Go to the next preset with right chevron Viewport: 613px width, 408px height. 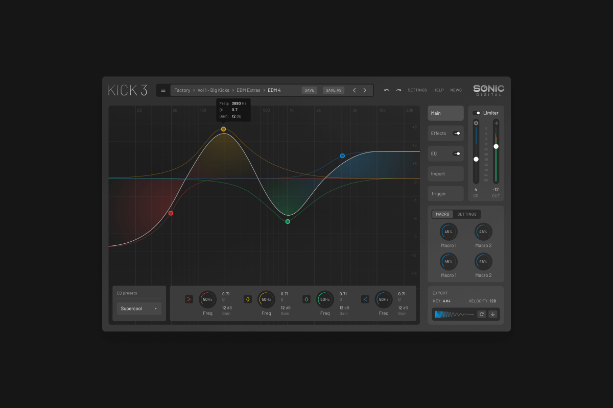tap(365, 90)
